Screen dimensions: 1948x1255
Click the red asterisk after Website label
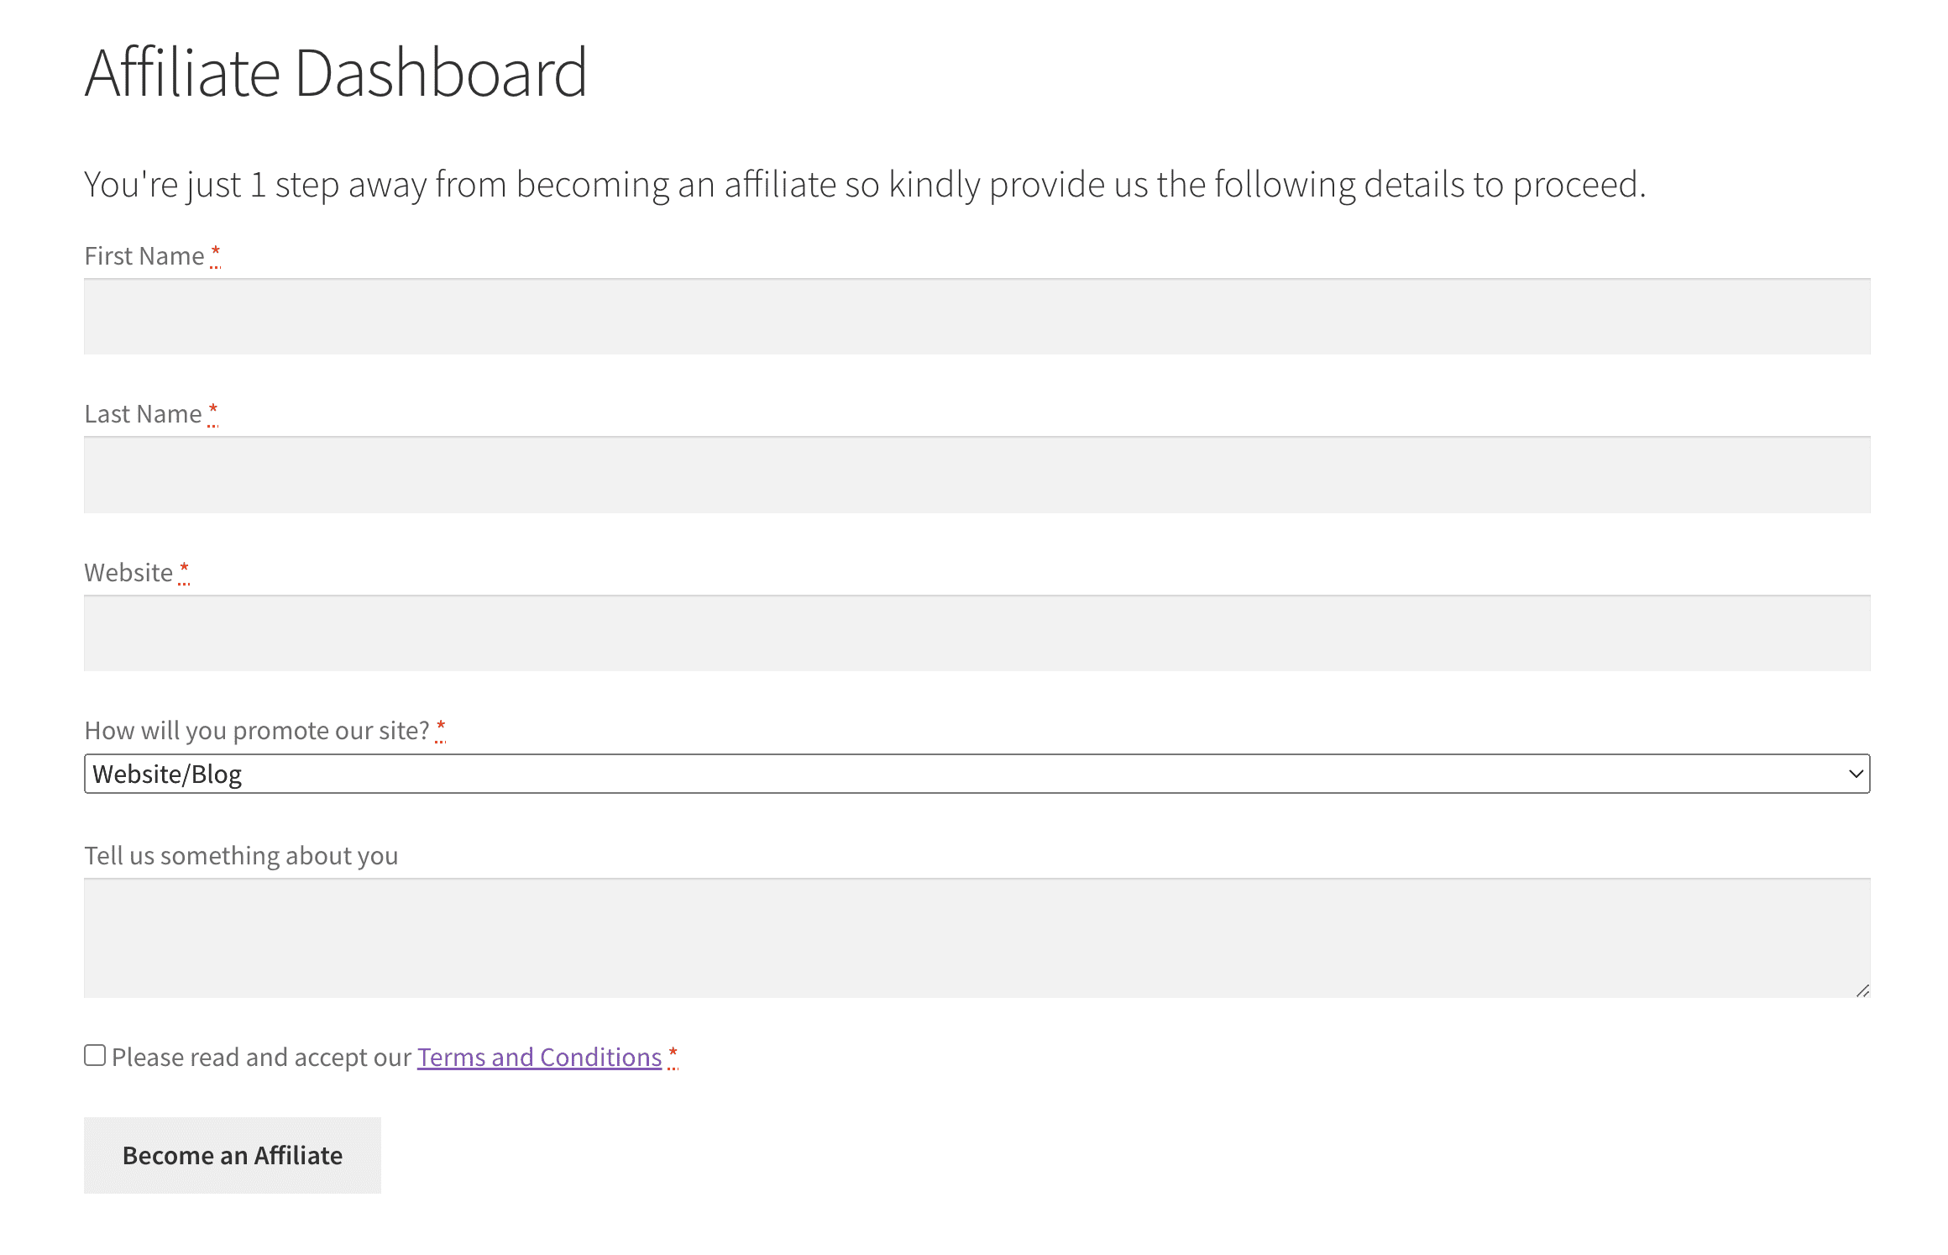(184, 569)
